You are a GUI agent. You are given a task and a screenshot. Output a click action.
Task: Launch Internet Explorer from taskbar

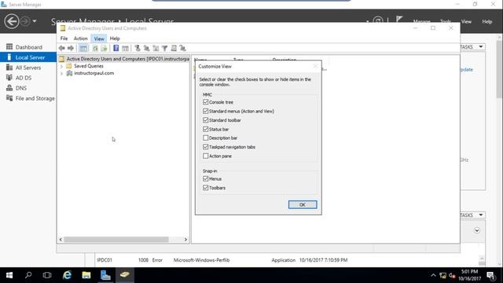pos(67,275)
